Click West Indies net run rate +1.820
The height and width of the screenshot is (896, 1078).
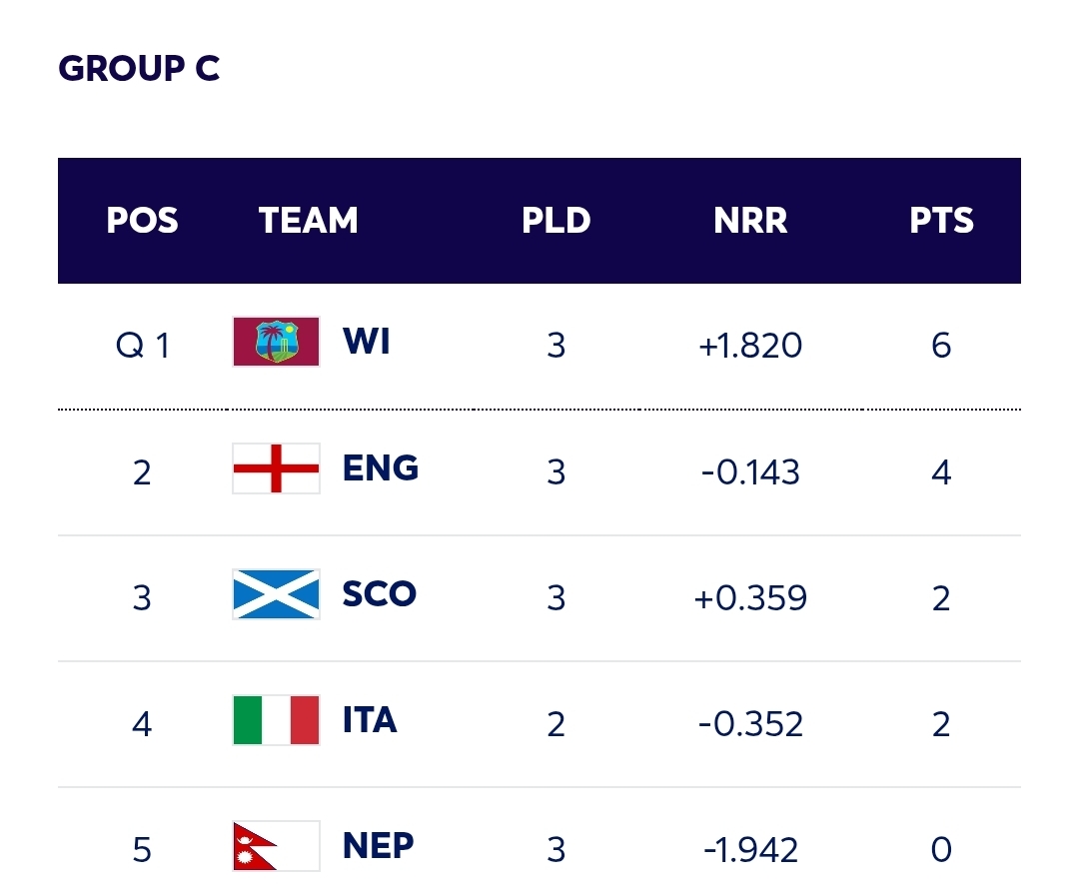point(750,346)
